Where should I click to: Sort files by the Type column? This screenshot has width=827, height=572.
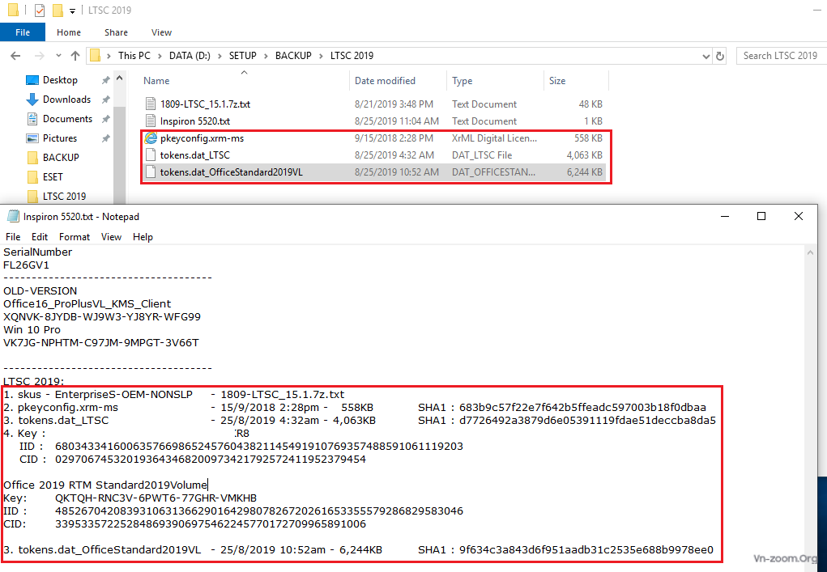(x=462, y=81)
